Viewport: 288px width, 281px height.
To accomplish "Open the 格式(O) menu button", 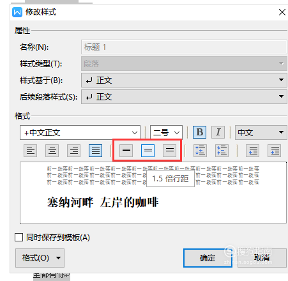I will 40,258.
